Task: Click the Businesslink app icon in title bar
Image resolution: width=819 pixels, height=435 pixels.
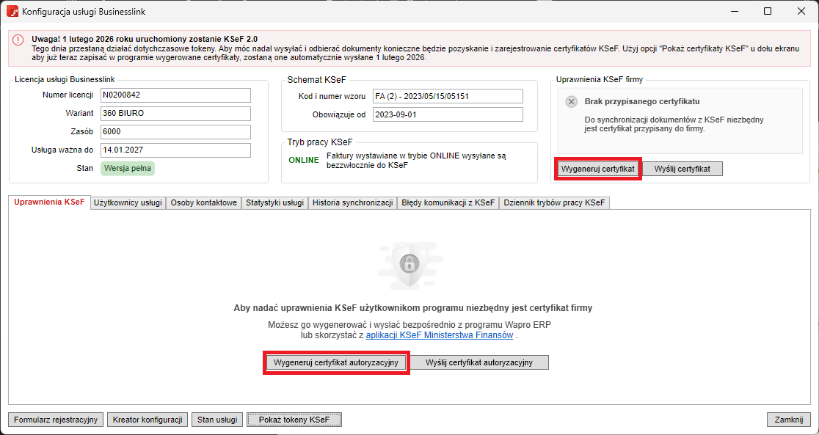Action: (x=12, y=12)
